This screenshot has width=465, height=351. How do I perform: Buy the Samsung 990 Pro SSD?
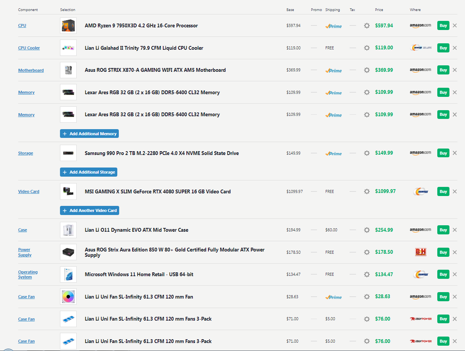tap(443, 153)
